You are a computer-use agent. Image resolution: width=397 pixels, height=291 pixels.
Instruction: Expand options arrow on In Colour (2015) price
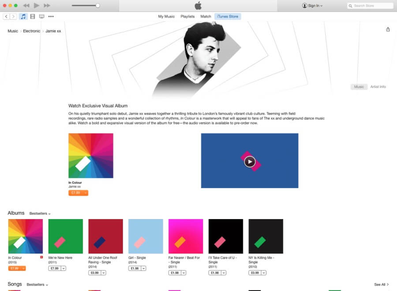[23, 268]
